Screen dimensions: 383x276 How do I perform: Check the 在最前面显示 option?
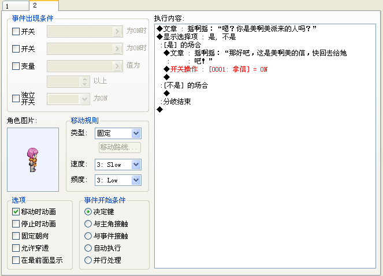pos(16,260)
